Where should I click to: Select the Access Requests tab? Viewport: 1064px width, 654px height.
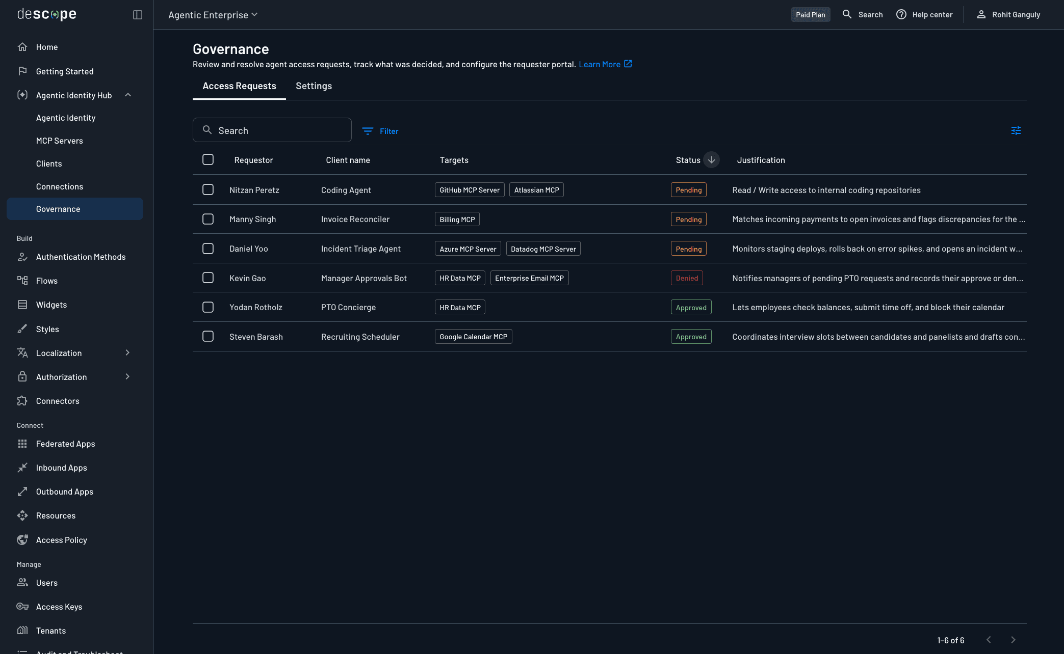tap(239, 86)
